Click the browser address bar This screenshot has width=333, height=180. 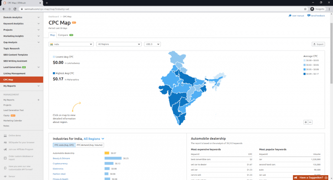pos(161,9)
